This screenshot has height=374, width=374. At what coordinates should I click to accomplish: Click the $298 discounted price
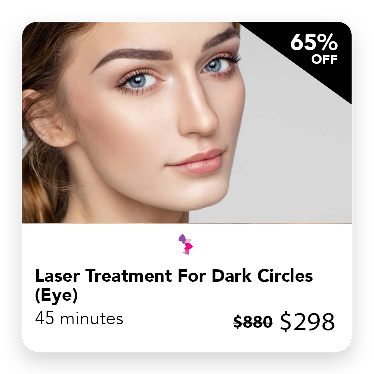coord(307,322)
